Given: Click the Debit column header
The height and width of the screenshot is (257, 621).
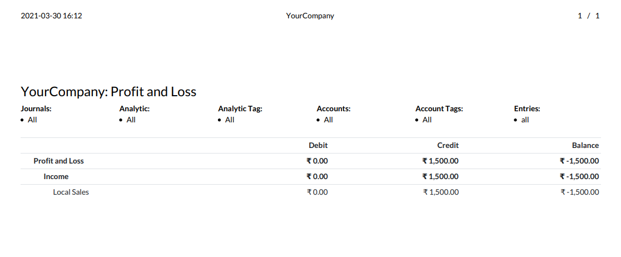Looking at the screenshot, I should click(318, 145).
